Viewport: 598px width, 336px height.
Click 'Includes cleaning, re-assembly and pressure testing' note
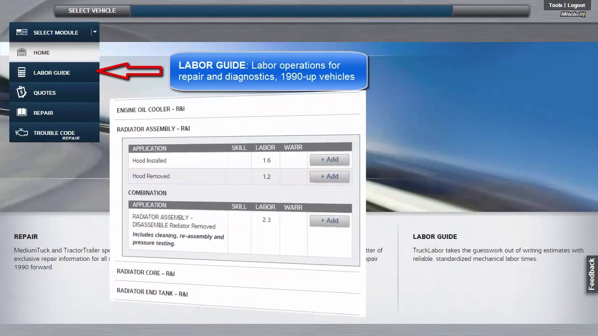178,239
